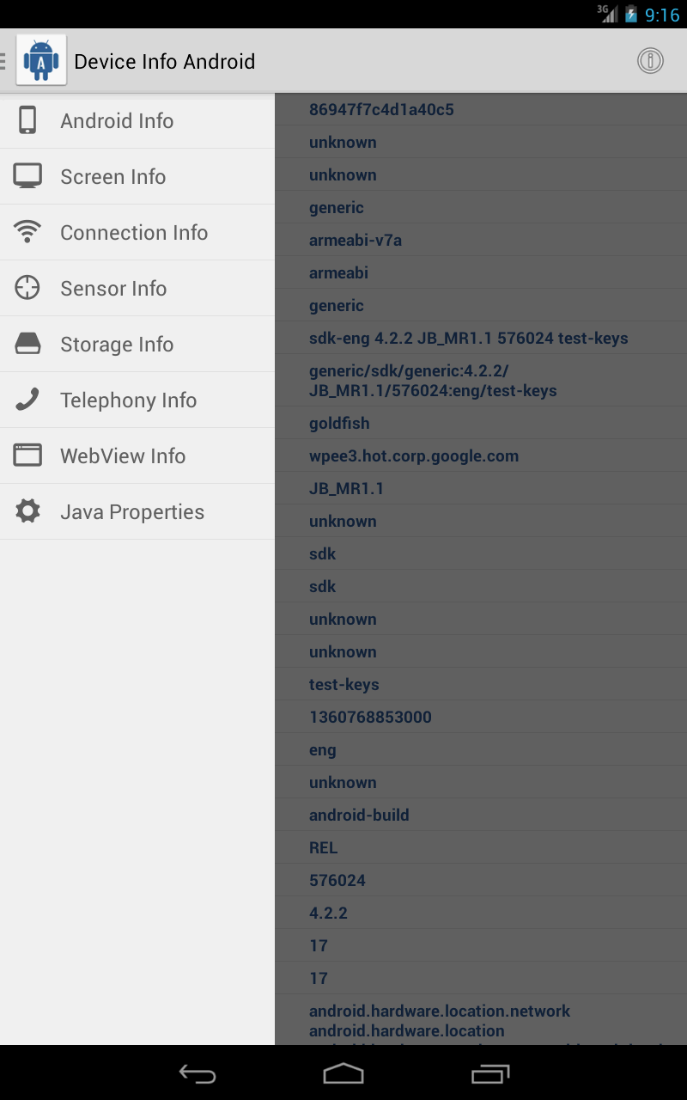Click the gear icon beside Java Properties

(28, 511)
